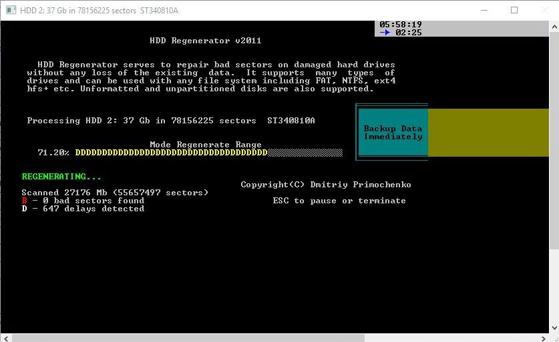Click 'ESC to pause or terminate' text
This screenshot has width=559, height=342.
pyautogui.click(x=339, y=201)
